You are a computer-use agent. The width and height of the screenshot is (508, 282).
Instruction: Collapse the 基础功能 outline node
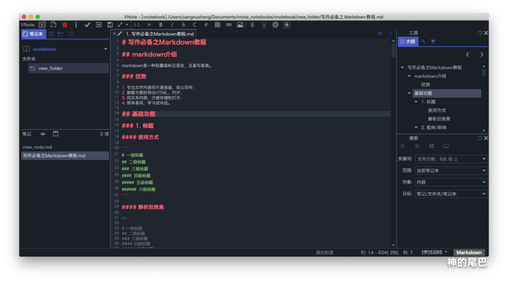[409, 93]
